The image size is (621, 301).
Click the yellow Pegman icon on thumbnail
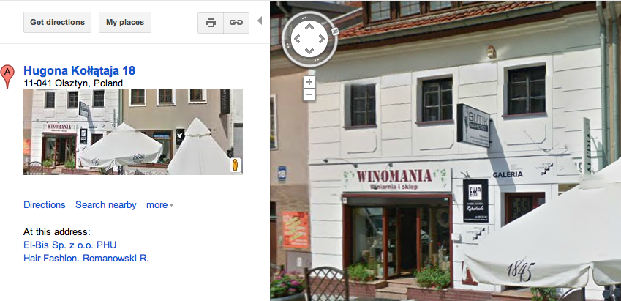(236, 165)
